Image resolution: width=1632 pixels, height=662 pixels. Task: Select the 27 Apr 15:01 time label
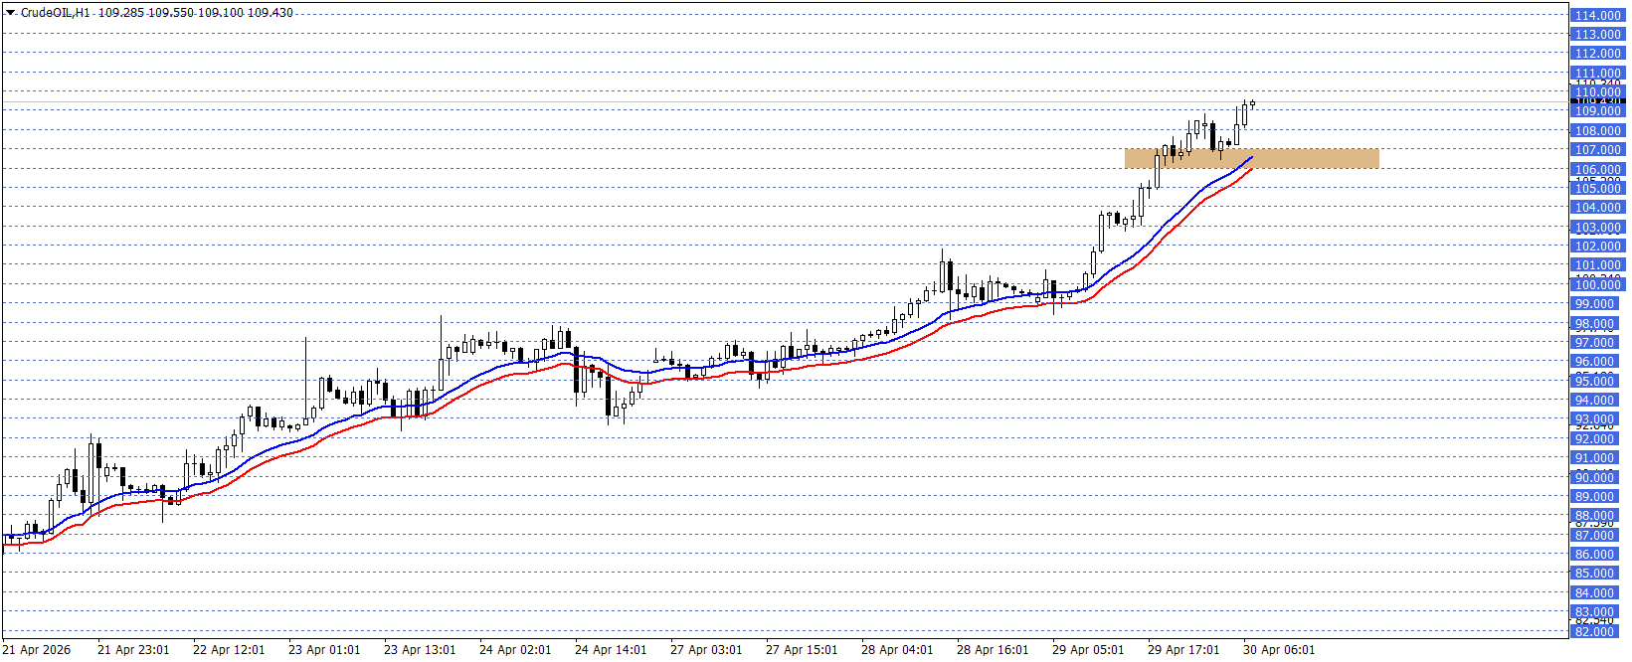click(802, 650)
